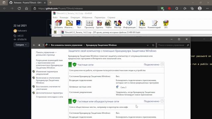Click the WinRAR Добавить (Add) icon

click(x=58, y=24)
